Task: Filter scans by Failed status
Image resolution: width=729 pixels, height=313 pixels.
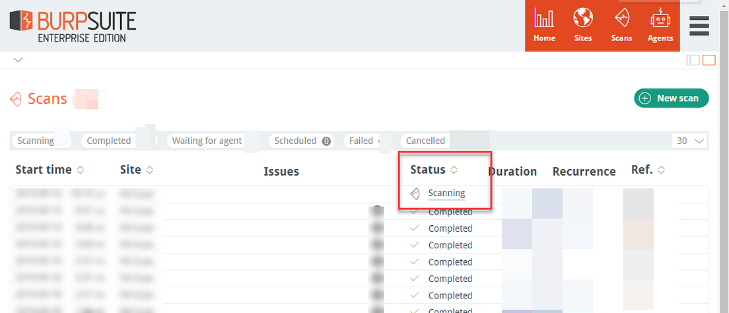Action: (366, 141)
